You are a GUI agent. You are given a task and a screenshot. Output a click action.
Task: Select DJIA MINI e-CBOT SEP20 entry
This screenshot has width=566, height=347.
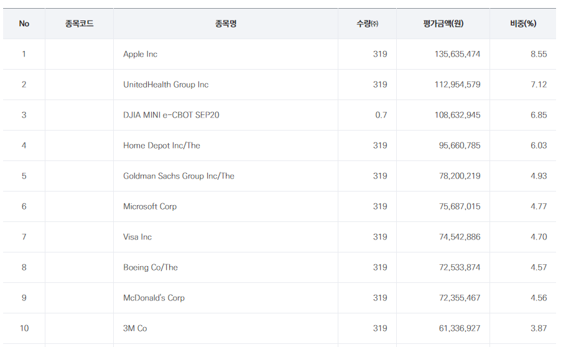pos(171,115)
